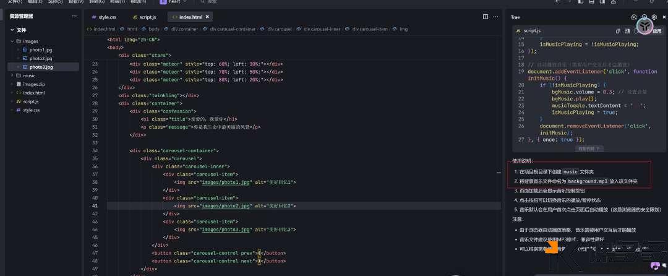Click div.carousel-item in the breadcrumb
The image size is (668, 276).
(370, 29)
